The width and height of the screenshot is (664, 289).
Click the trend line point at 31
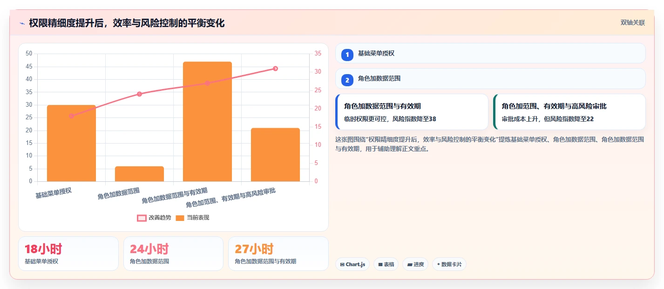tap(275, 69)
